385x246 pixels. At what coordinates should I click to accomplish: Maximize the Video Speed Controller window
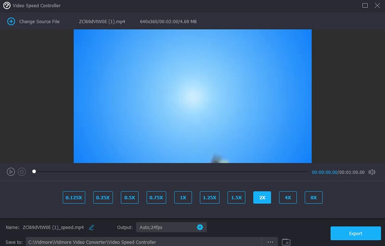[x=365, y=5]
